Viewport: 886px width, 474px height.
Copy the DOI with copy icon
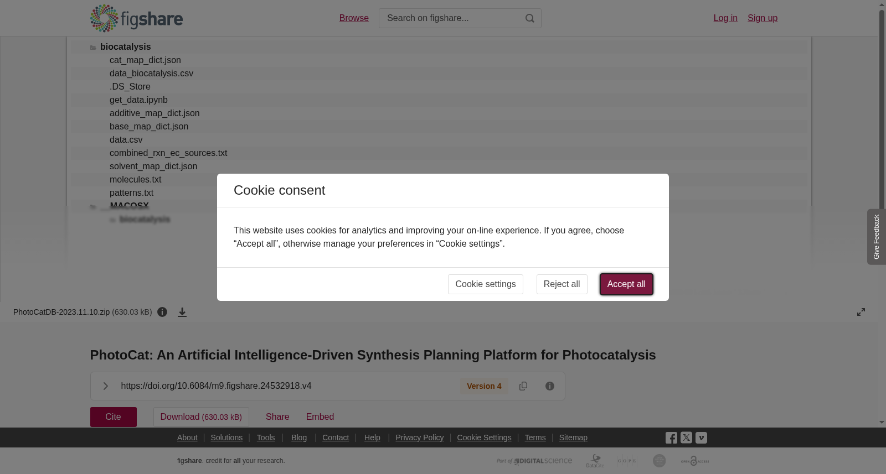pos(523,386)
